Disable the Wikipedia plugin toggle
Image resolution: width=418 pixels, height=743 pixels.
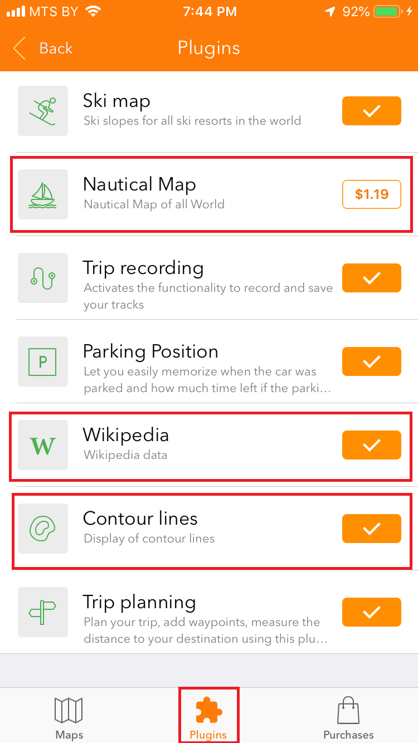point(372,445)
